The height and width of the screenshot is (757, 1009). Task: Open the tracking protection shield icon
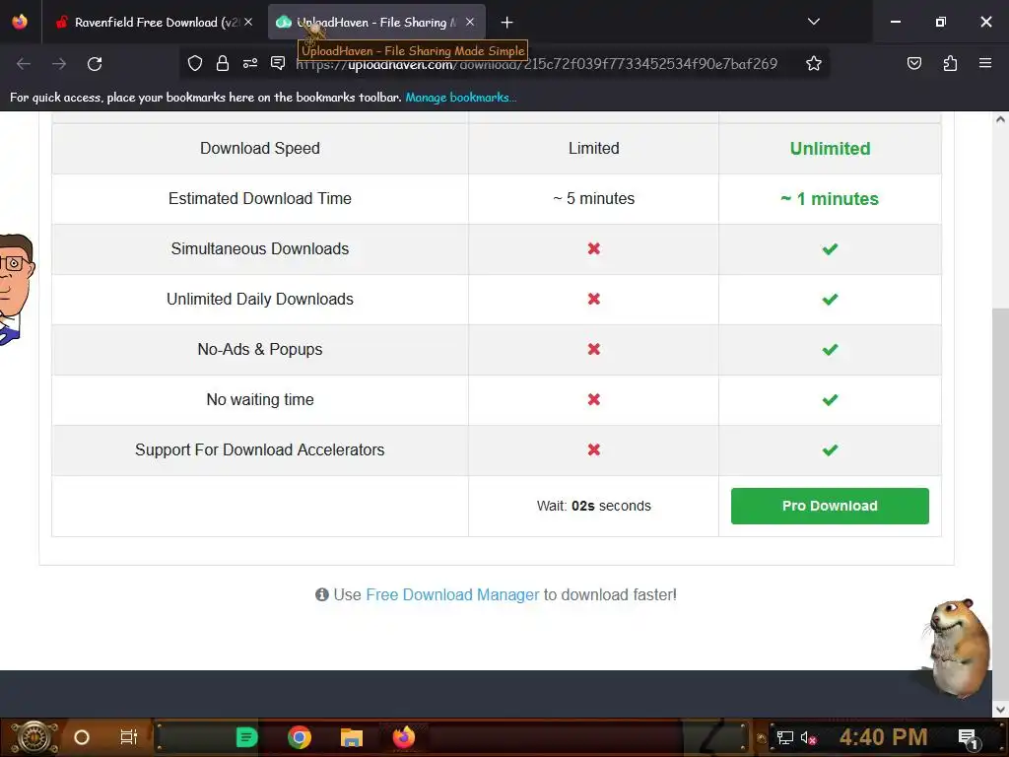pyautogui.click(x=195, y=63)
